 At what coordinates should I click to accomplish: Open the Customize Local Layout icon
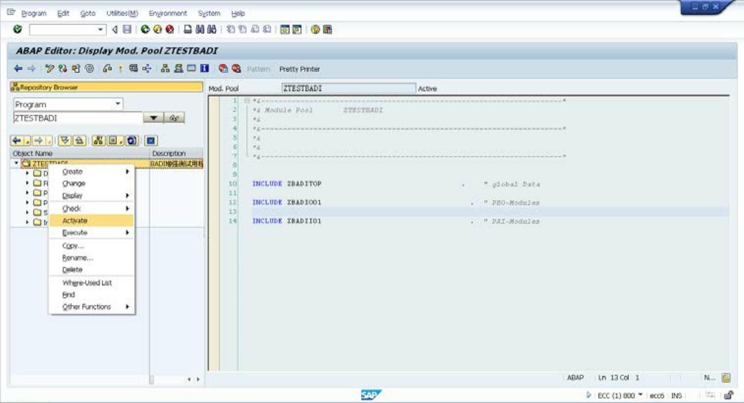327,29
